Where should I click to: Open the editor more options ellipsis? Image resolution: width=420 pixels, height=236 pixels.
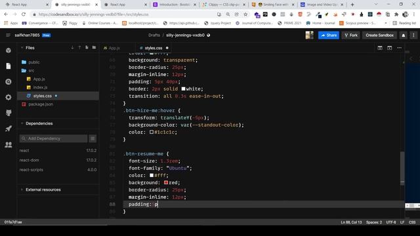tap(400, 48)
